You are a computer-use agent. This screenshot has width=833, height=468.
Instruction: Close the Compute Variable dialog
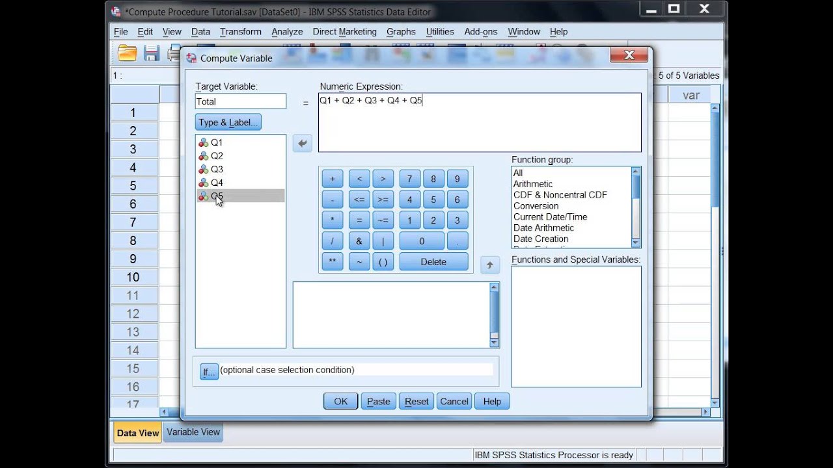coord(629,56)
